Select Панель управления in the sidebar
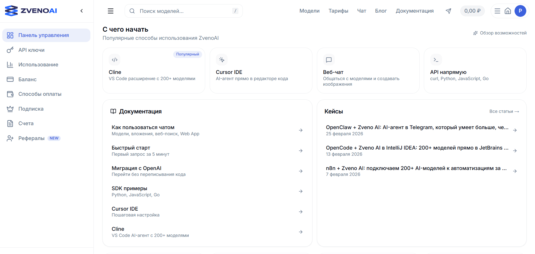This screenshot has width=535, height=254. pos(46,35)
